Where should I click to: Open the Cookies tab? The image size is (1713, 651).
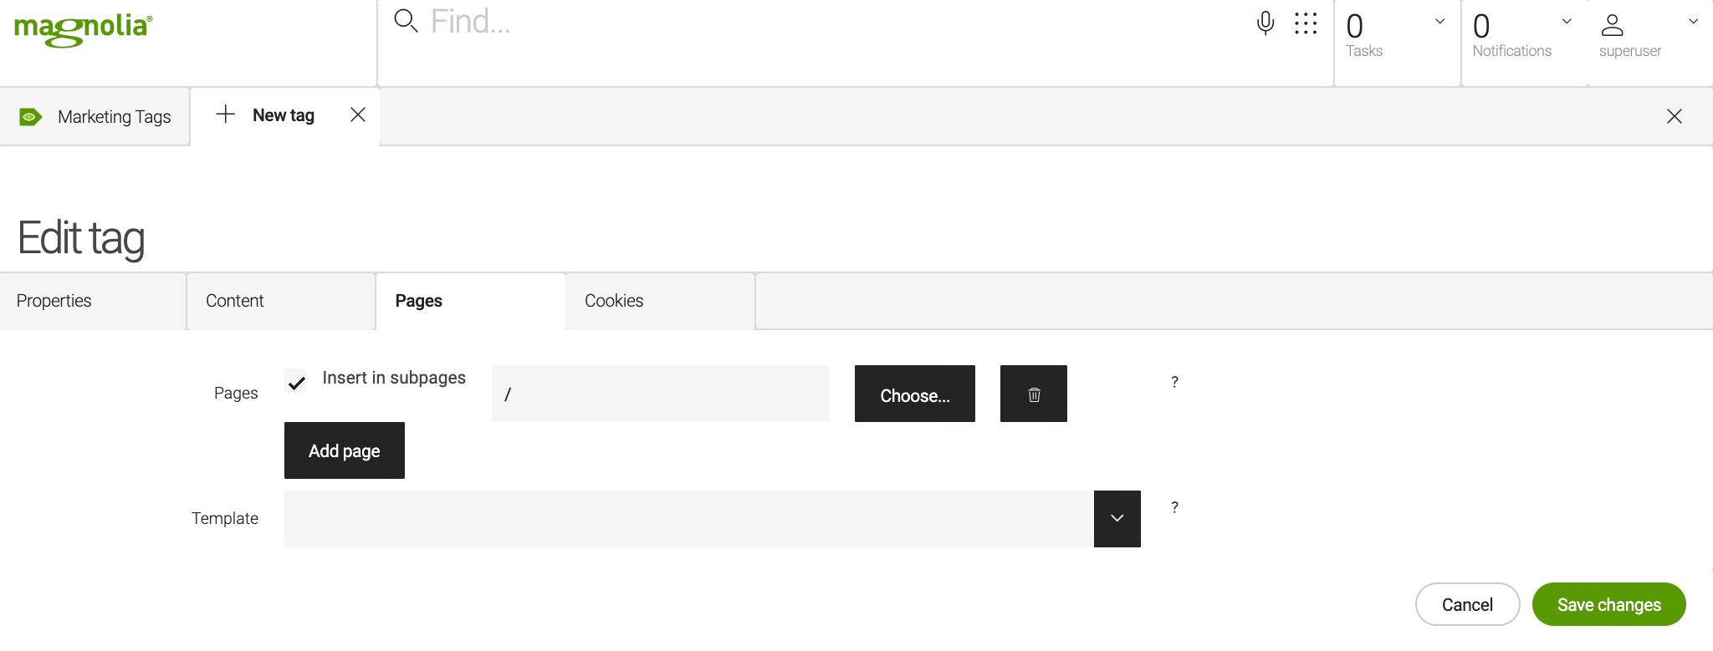click(614, 301)
